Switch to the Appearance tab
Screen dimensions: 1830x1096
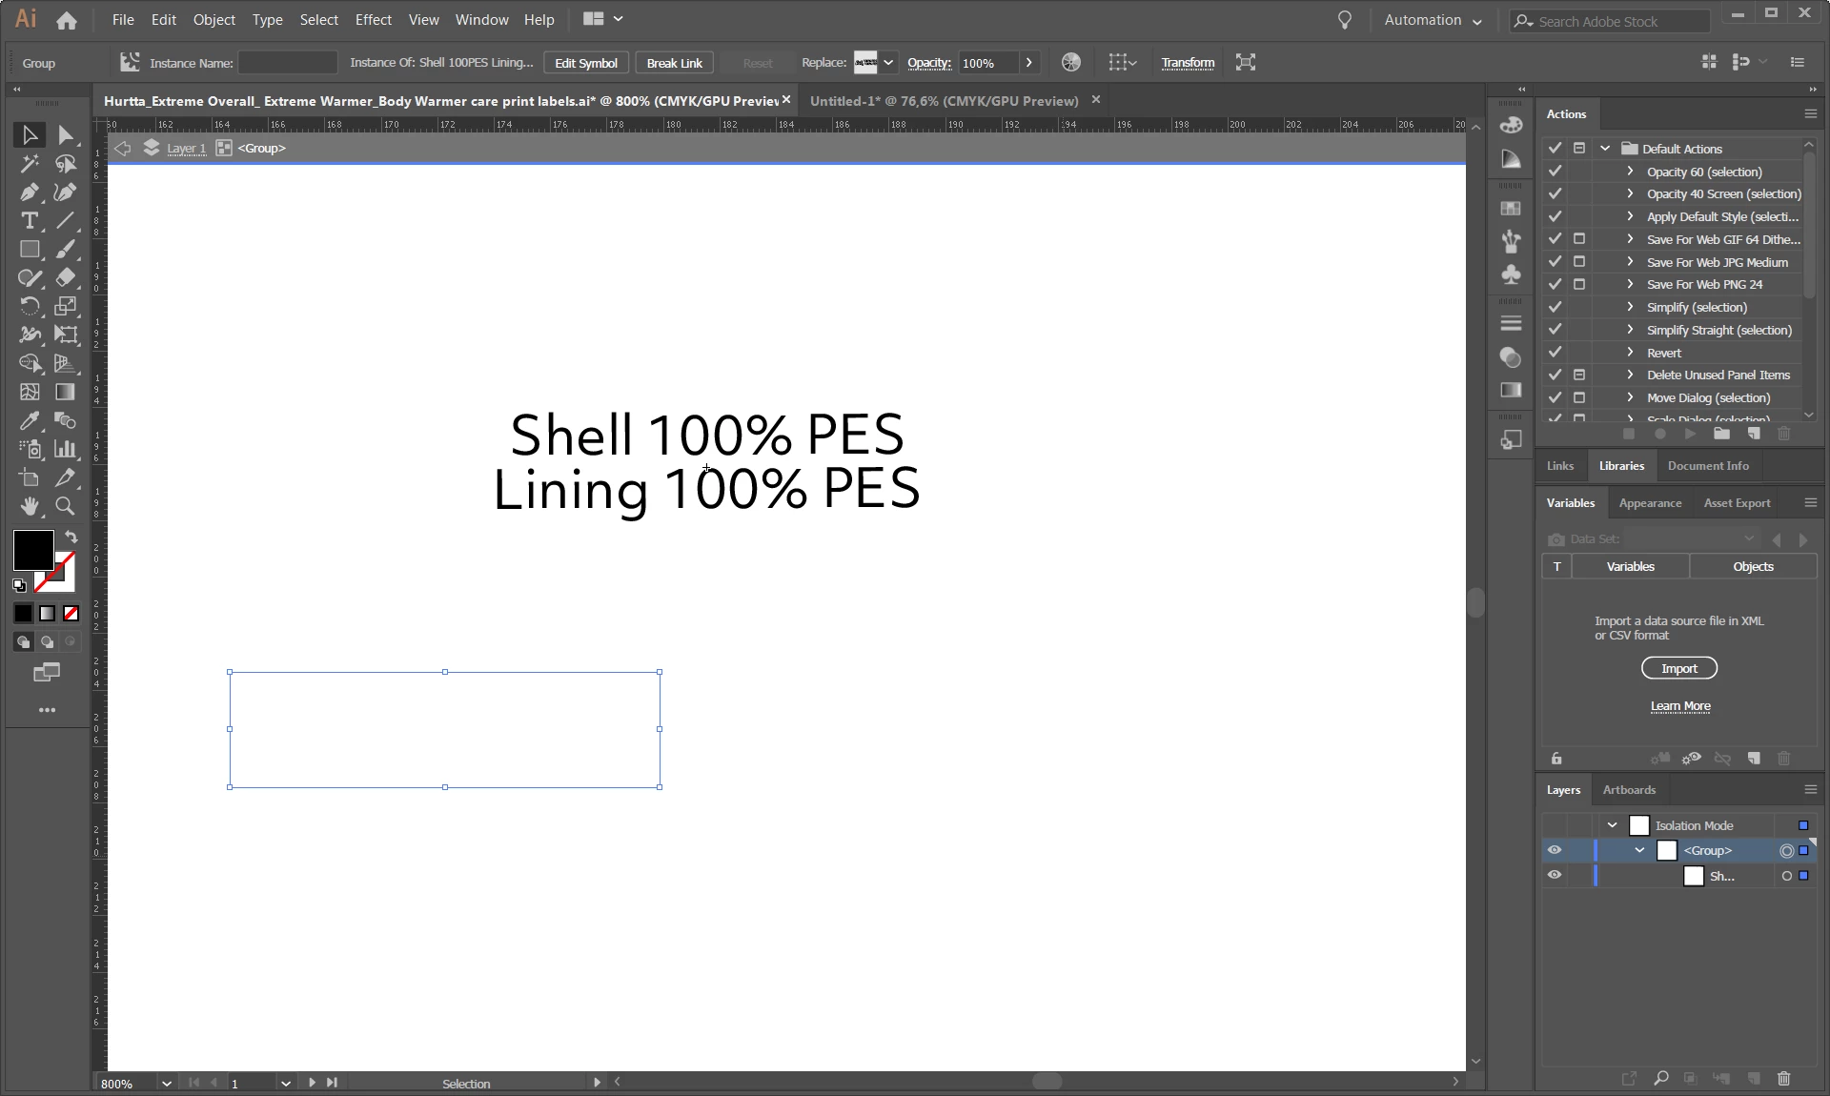click(x=1650, y=503)
